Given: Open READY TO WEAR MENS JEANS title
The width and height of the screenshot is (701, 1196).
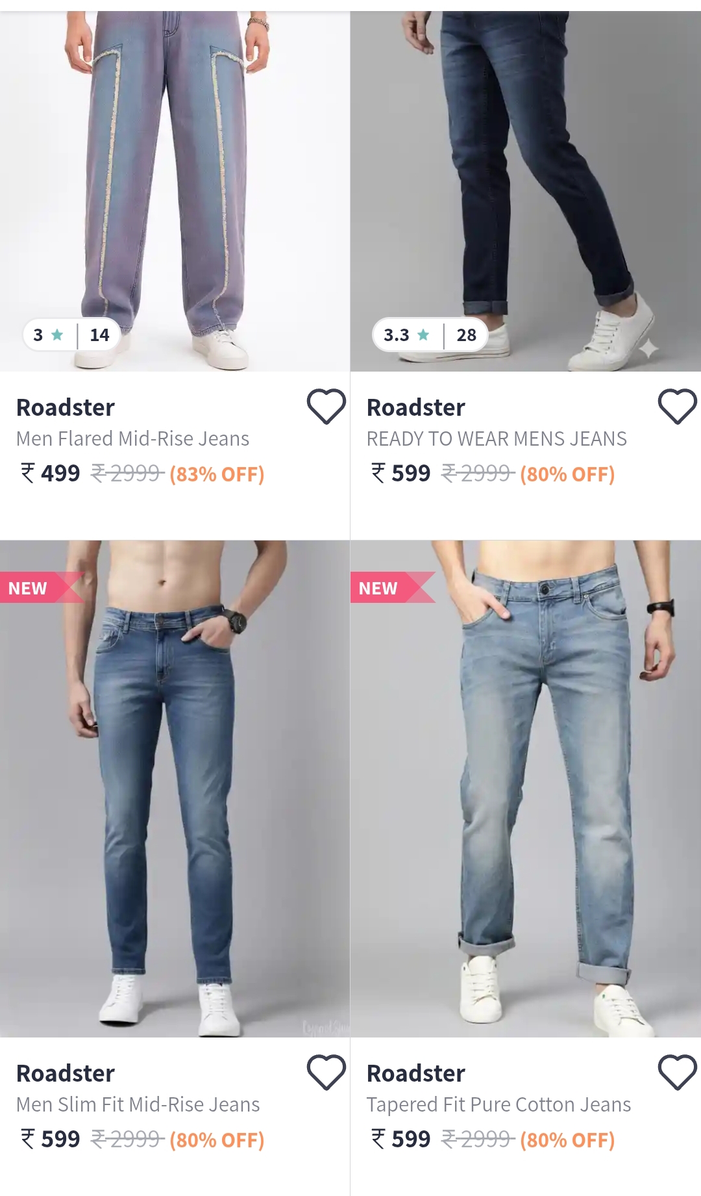Looking at the screenshot, I should (x=497, y=439).
